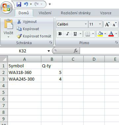
Task: Copy using the Kopírovat button
Action: [28, 29]
